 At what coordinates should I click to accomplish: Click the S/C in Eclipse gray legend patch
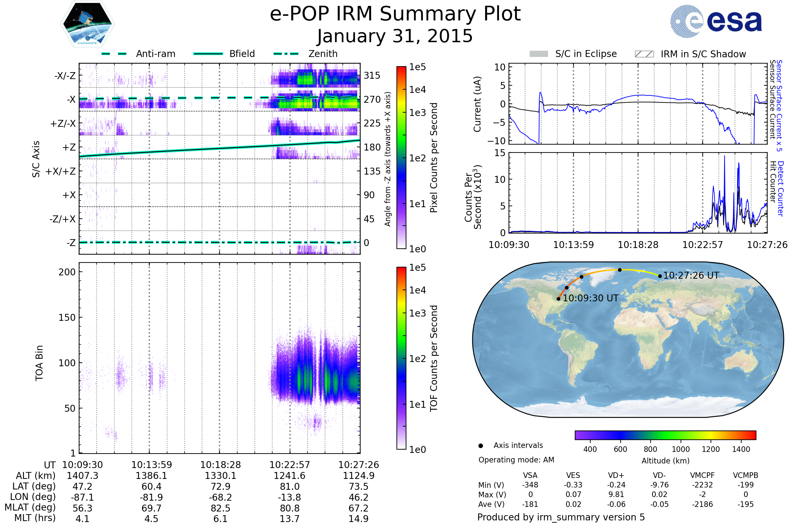click(539, 54)
